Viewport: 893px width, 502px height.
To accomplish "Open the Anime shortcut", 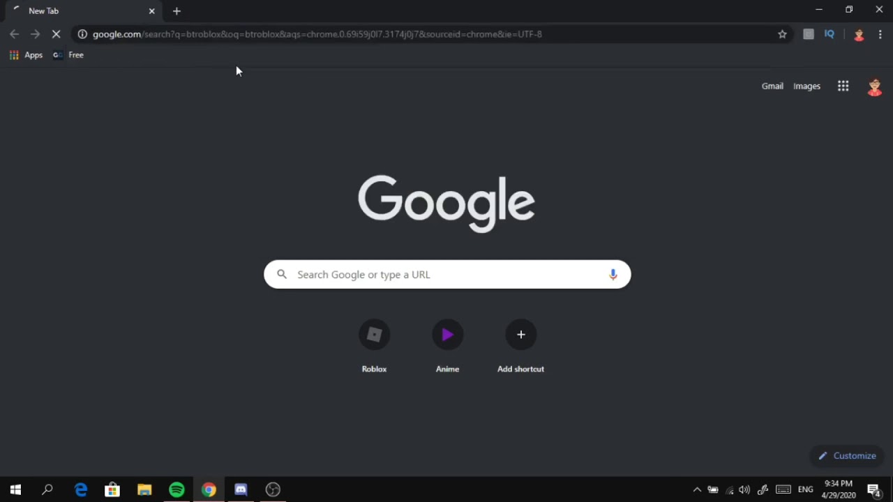I will [447, 347].
